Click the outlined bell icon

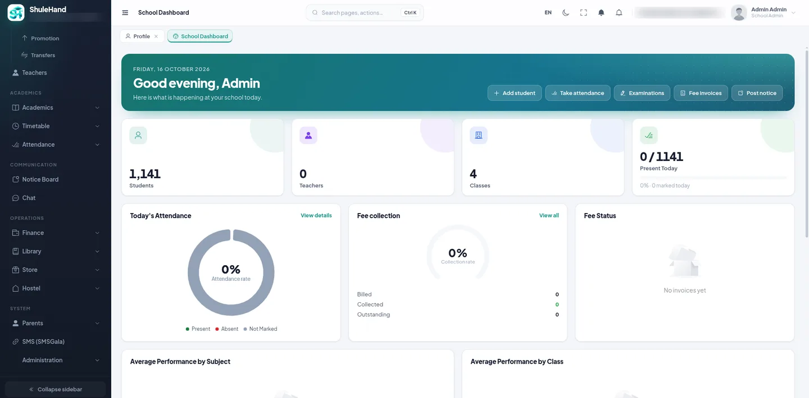pos(619,12)
